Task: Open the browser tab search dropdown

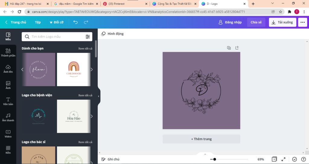Action: point(272,3)
